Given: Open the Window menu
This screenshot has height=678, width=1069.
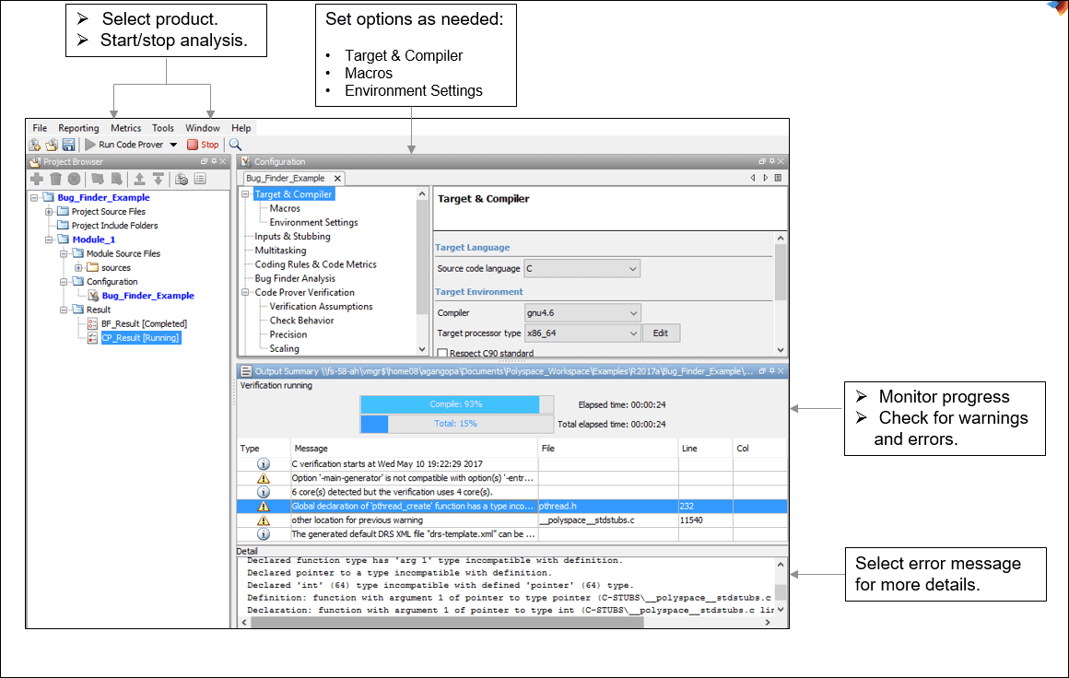Looking at the screenshot, I should click(203, 127).
